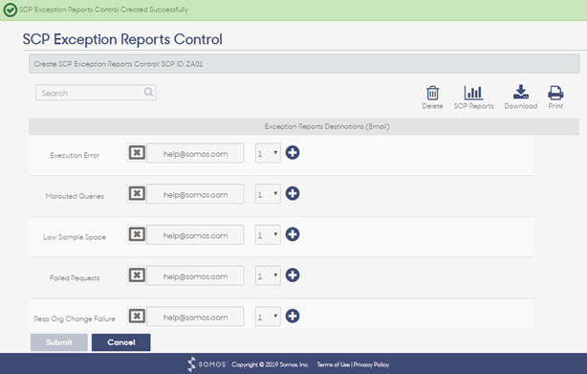This screenshot has height=374, width=587.
Task: Click Exception Reports Destinations (Email) header
Action: 327,126
